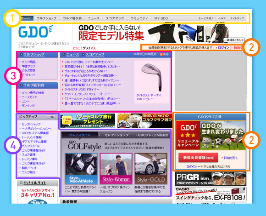Open Style-GOLD thumbnail
The width and height of the screenshot is (266, 216).
pos(151,169)
